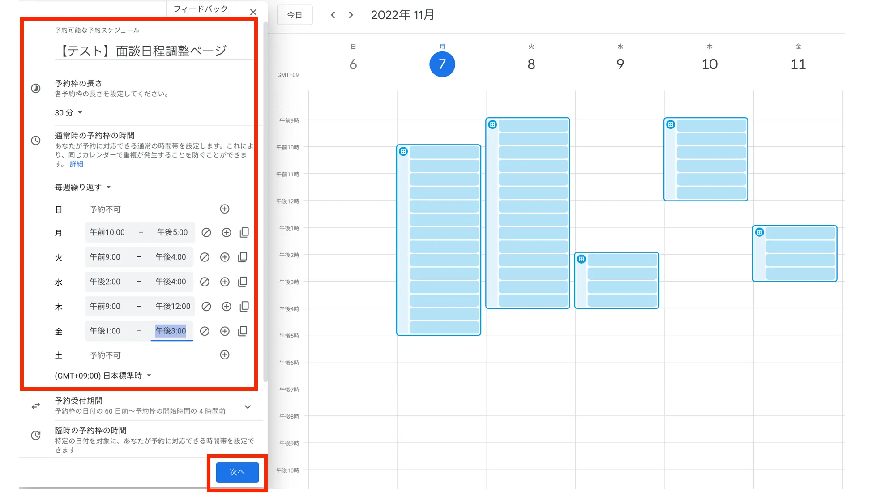872x504 pixels.
Task: Click the Tuesday appointment block grid icon
Action: [x=492, y=124]
